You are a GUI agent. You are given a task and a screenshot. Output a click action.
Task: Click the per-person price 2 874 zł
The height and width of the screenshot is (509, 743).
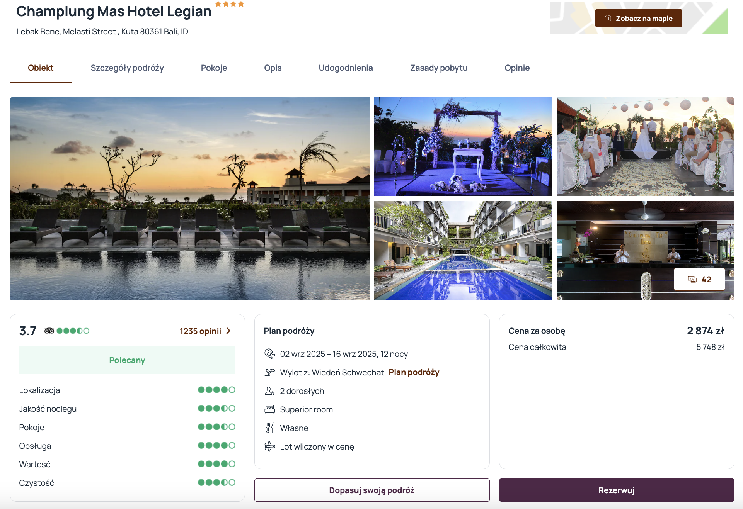point(706,331)
